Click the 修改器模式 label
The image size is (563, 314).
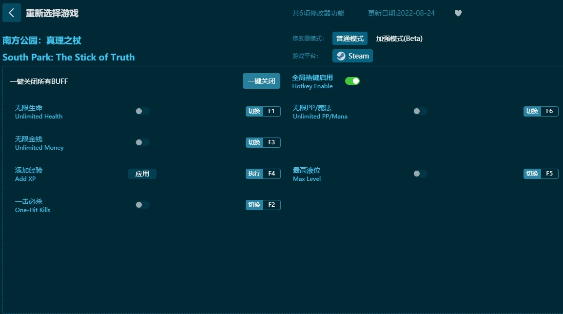(x=308, y=39)
